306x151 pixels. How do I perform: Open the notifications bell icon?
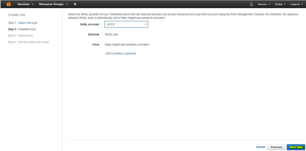[x=251, y=4]
